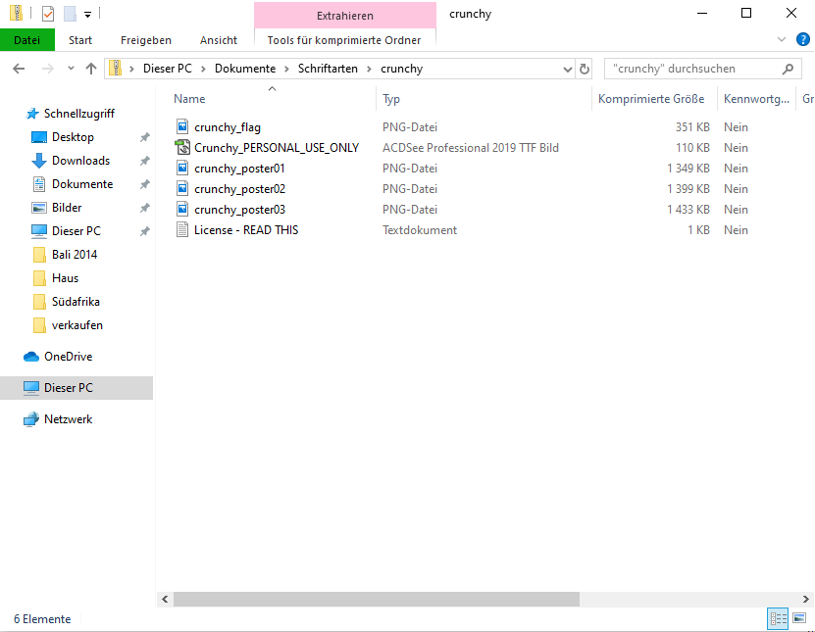Click the search magnifier icon
This screenshot has height=632, width=815.
pyautogui.click(x=788, y=69)
